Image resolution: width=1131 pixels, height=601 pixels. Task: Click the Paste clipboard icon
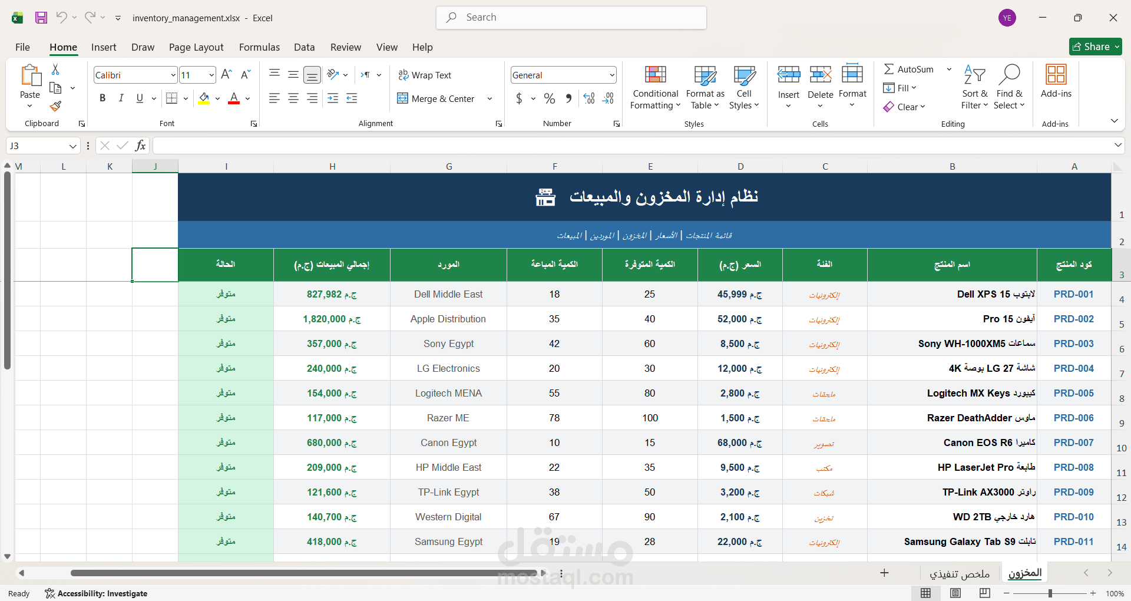click(30, 76)
